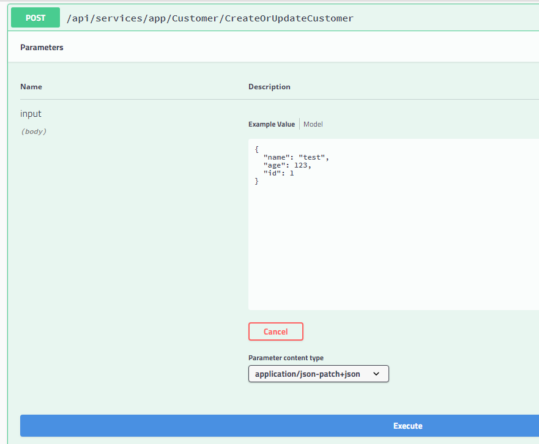
Task: Open the Parameter content type dropdown
Action: [x=318, y=374]
